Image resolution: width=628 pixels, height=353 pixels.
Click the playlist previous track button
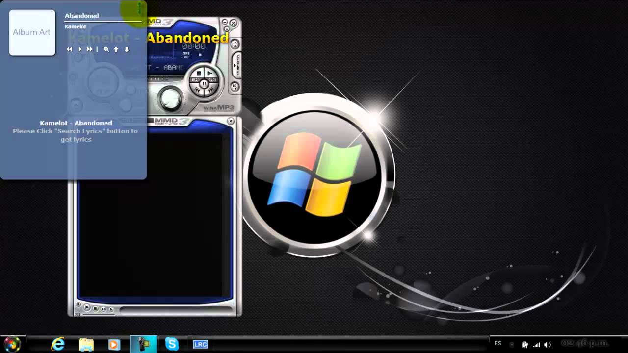pyautogui.click(x=78, y=304)
